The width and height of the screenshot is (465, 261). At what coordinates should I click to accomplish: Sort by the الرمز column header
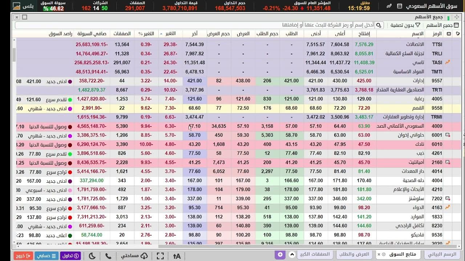click(437, 34)
